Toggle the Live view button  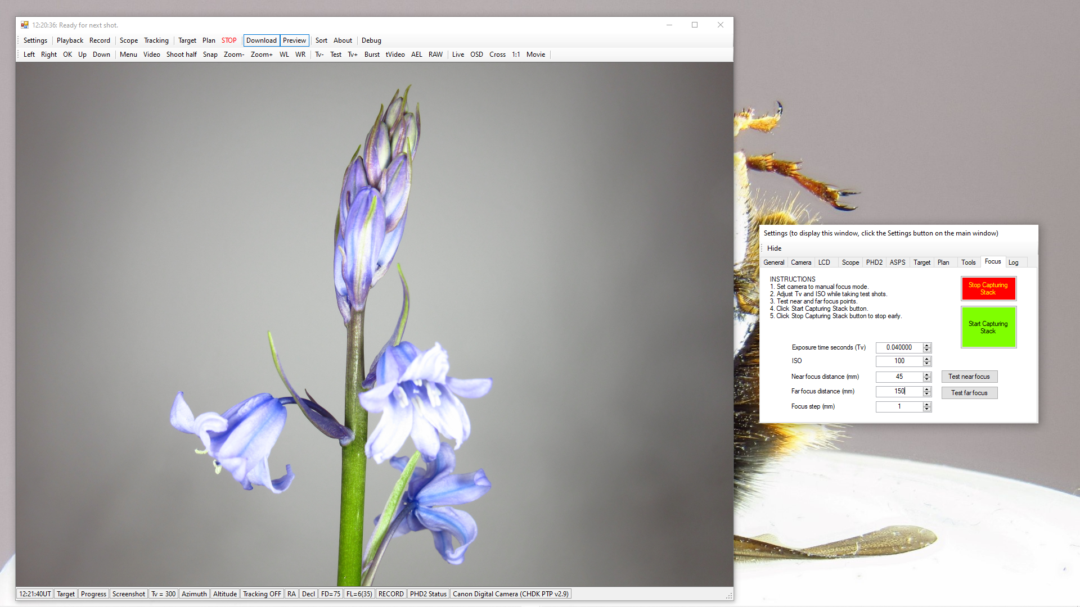tap(458, 55)
